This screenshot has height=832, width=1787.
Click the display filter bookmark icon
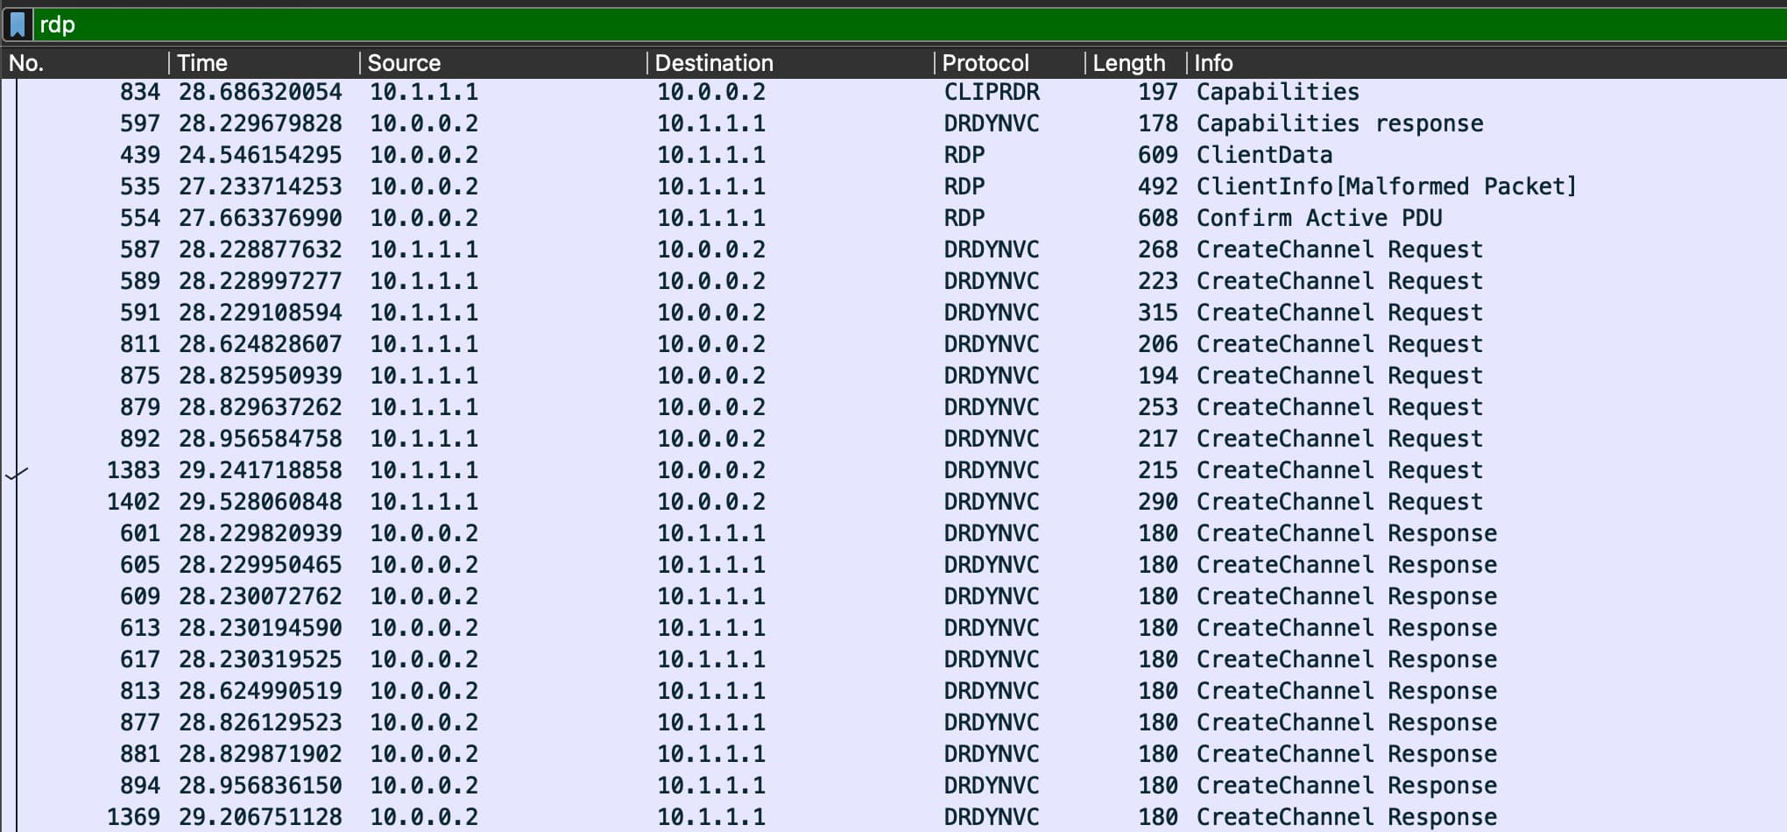tap(18, 25)
